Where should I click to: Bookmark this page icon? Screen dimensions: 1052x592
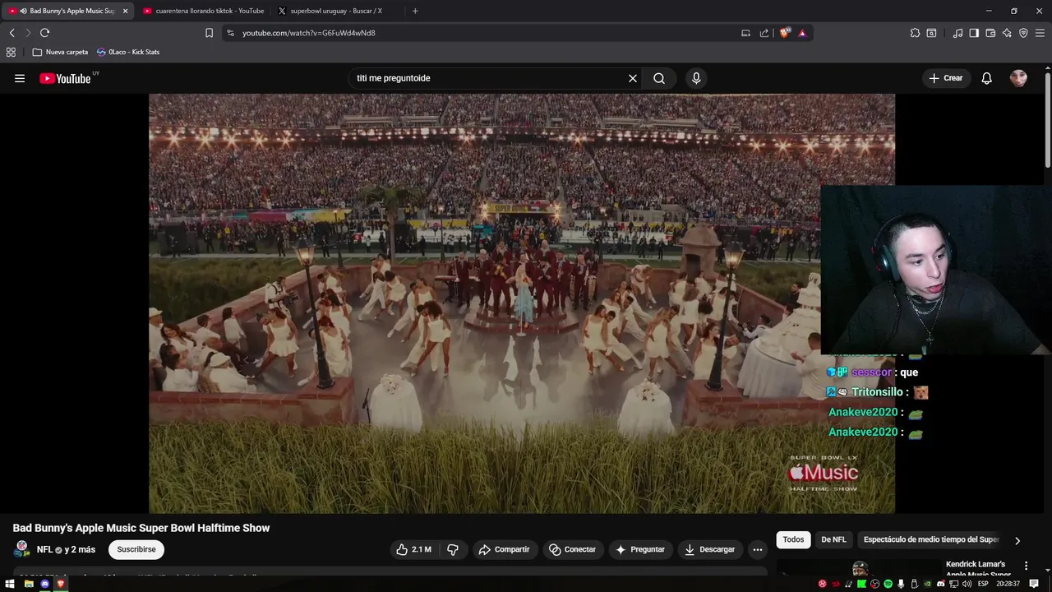(209, 33)
